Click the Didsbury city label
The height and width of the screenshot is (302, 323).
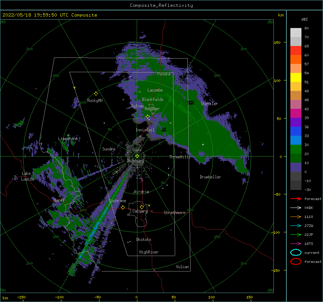coord(135,161)
